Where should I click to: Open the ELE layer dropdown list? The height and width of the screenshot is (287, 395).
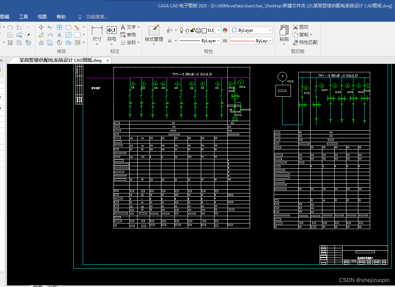click(x=218, y=30)
